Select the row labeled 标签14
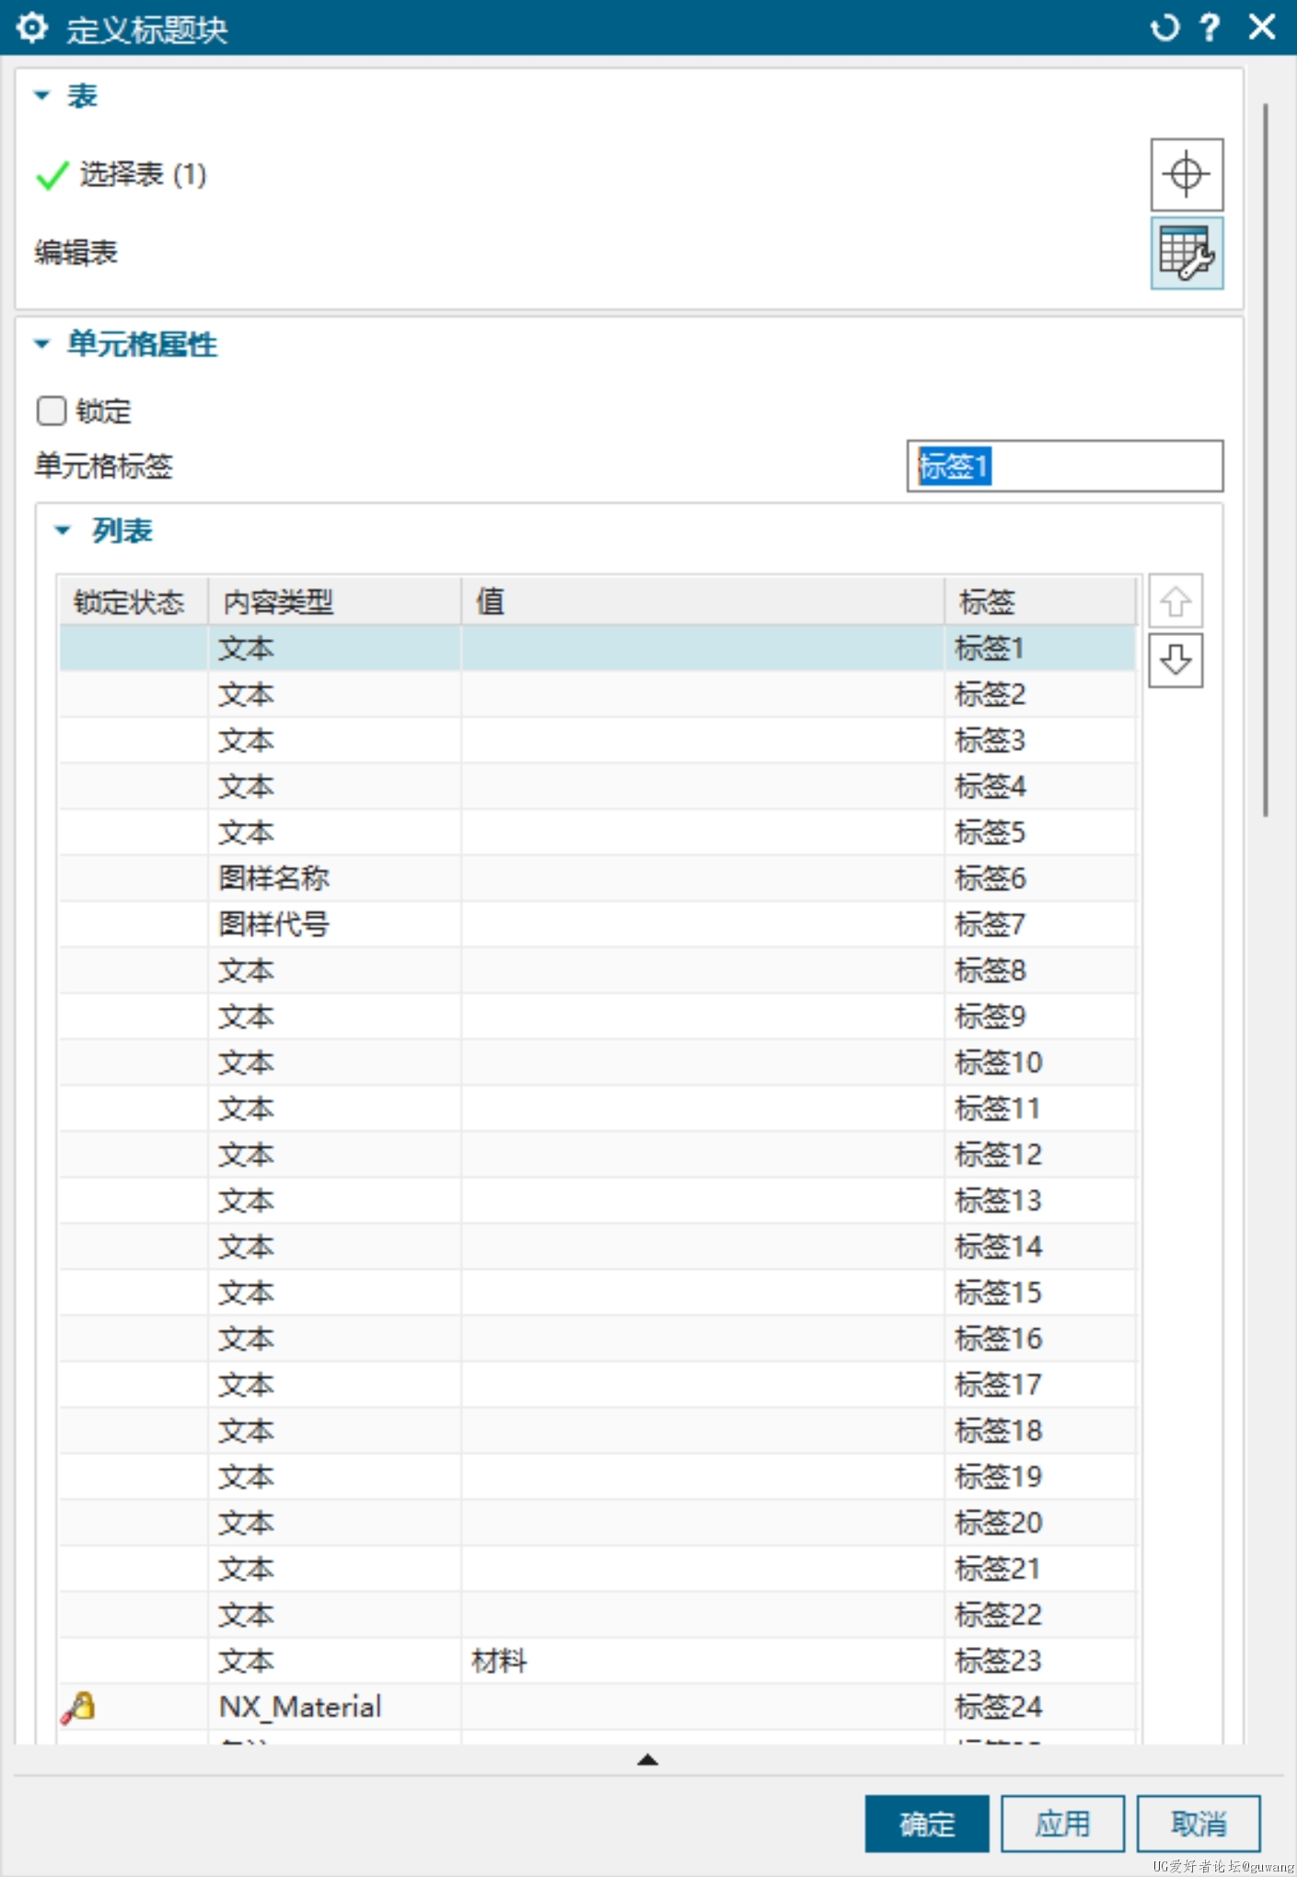This screenshot has height=1877, width=1297. tap(597, 1246)
